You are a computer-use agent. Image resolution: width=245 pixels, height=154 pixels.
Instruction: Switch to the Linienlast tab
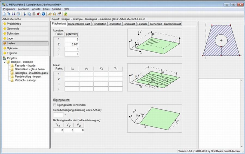tap(129, 24)
